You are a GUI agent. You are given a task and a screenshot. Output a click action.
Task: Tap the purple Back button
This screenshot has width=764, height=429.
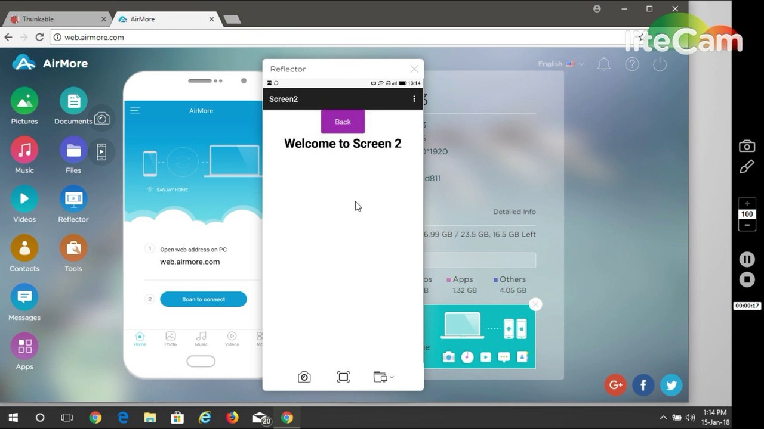tap(343, 122)
